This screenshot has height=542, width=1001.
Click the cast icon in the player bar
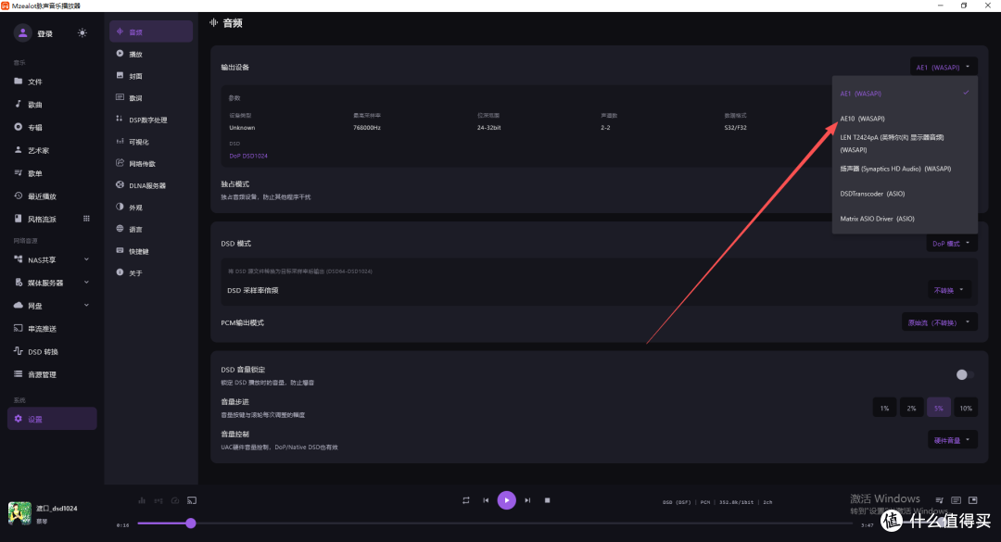(192, 500)
